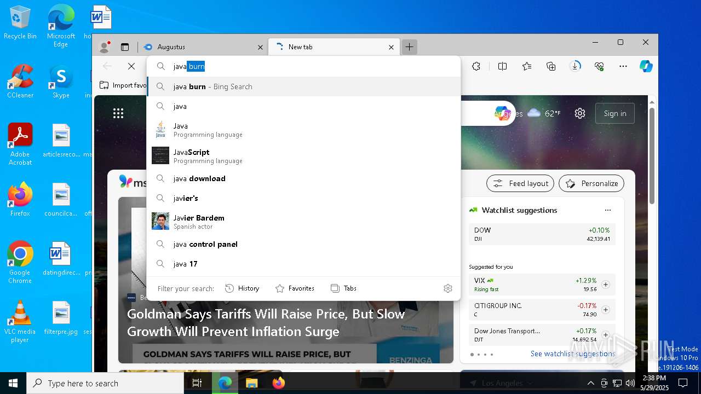The height and width of the screenshot is (394, 701).
Task: Select the Adobe Acrobat desktop shortcut
Action: pyautogui.click(x=20, y=144)
